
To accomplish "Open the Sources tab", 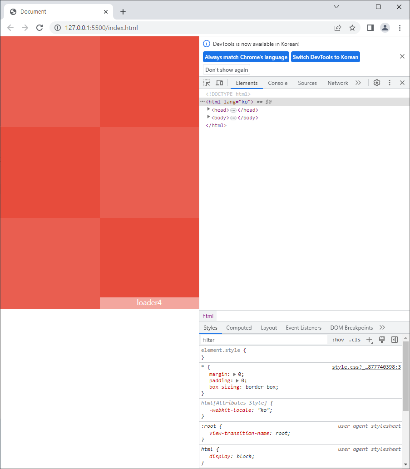I will pos(307,83).
